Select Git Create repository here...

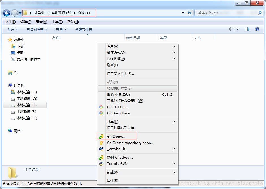138,143
